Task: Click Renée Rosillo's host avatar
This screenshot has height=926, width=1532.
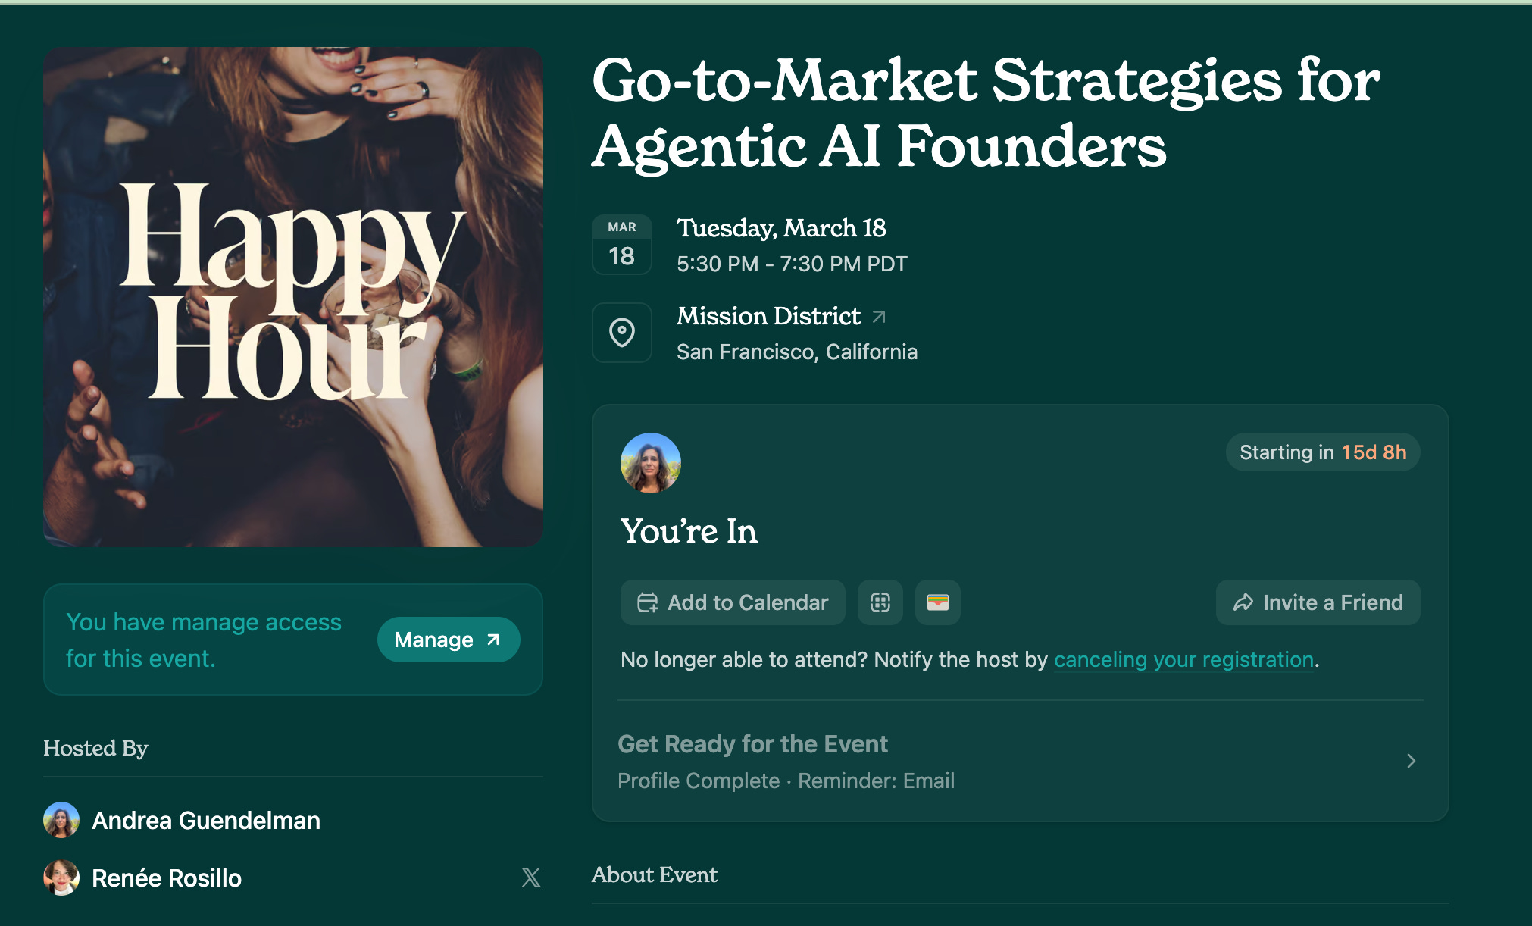Action: pyautogui.click(x=61, y=878)
